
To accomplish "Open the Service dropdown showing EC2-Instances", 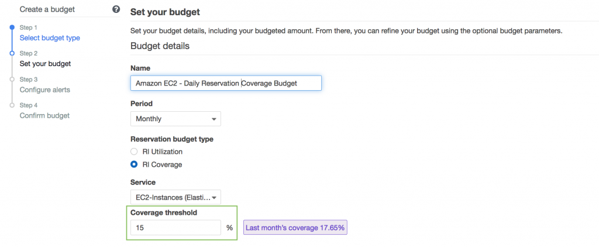I will pos(175,198).
